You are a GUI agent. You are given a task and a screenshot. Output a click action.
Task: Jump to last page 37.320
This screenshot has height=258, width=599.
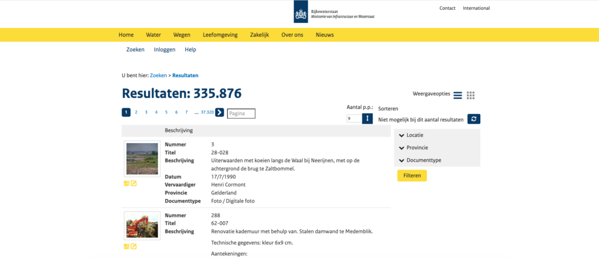208,112
